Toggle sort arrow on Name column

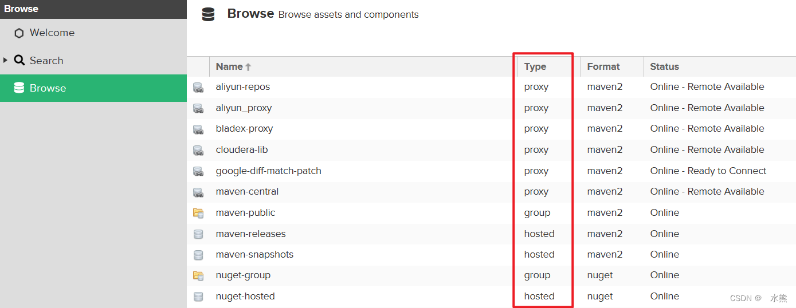tap(248, 67)
